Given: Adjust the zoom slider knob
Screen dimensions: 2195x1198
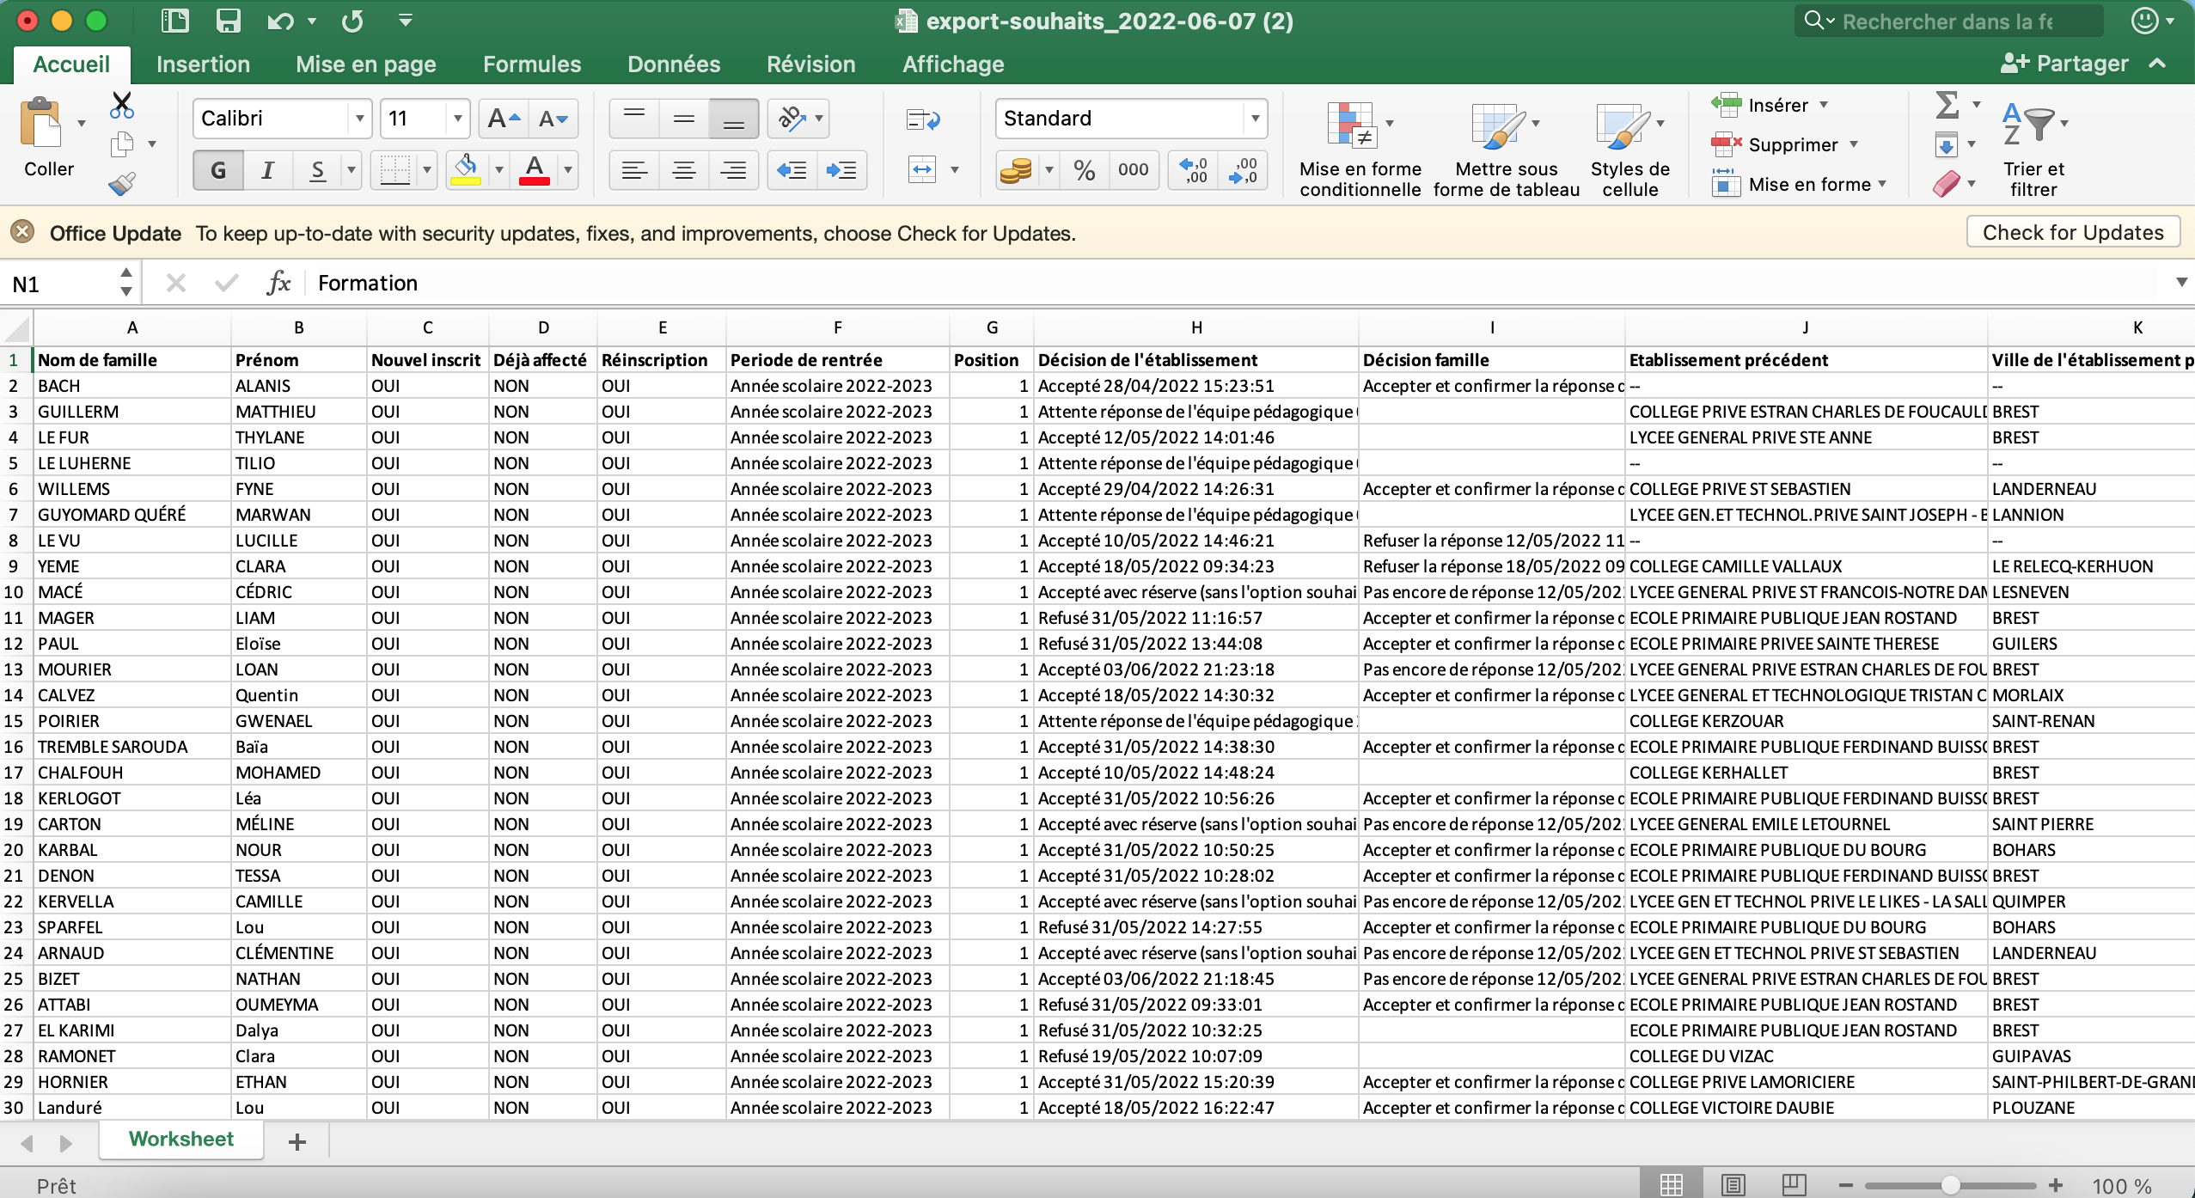Looking at the screenshot, I should 1951,1185.
